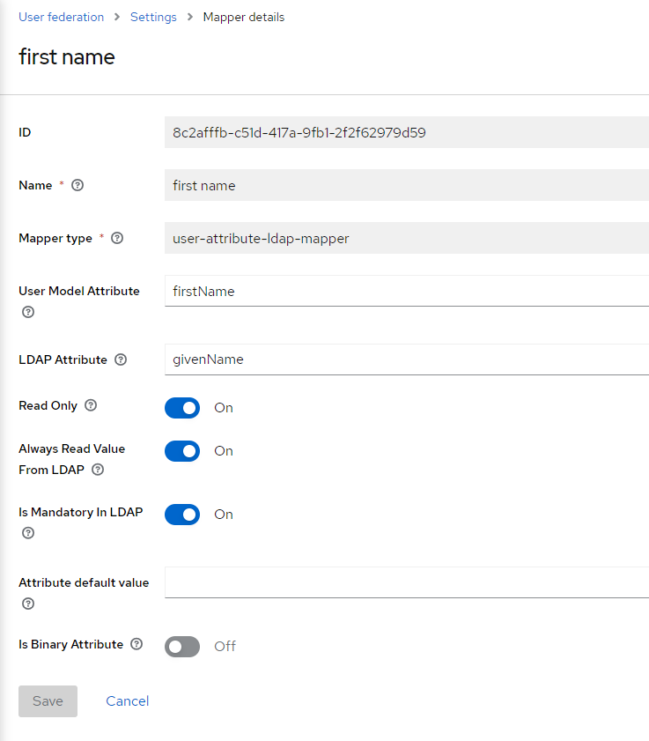Click into the LDAP Attribute input
This screenshot has height=741, width=649.
(x=405, y=359)
